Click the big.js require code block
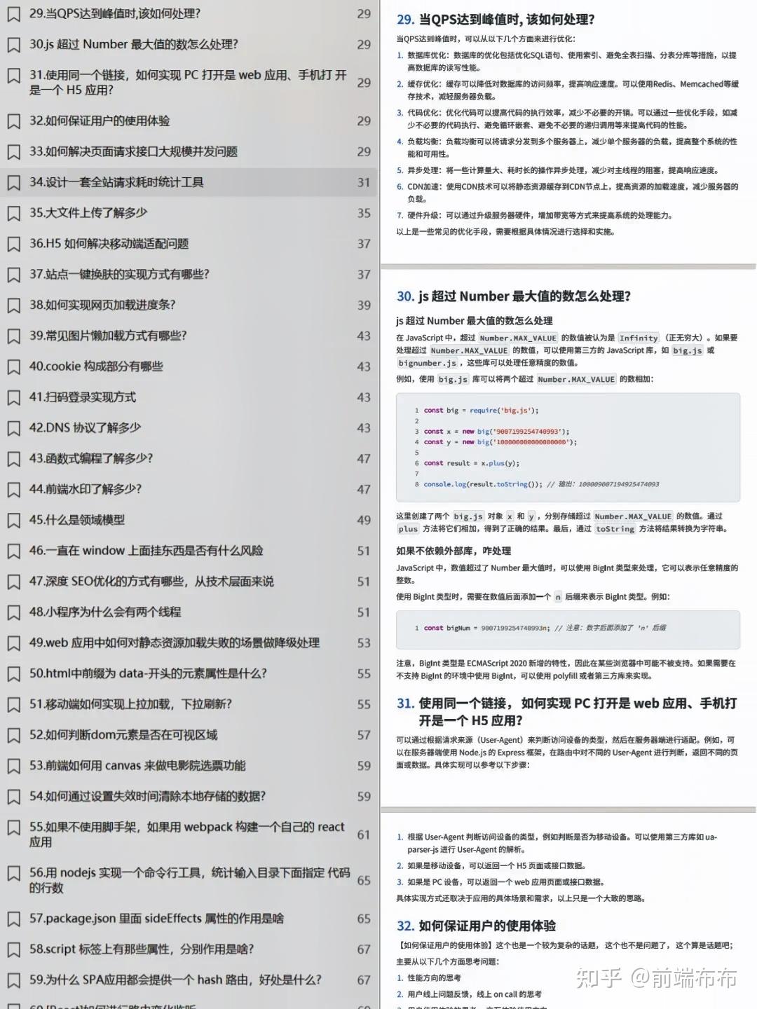This screenshot has height=1009, width=757. pos(568,447)
